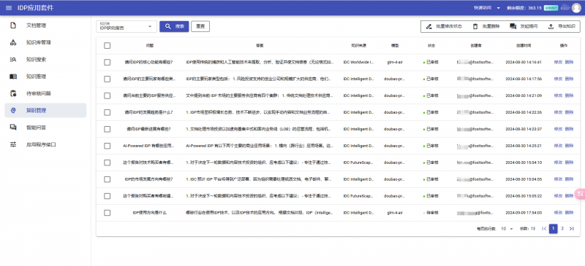Screen dimensions: 585x266
Task: Click the 知识推理 book icon
Action: click(x=13, y=77)
